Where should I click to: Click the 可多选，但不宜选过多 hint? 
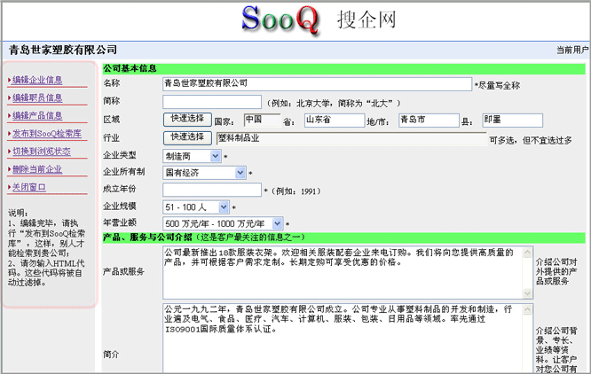coord(531,140)
